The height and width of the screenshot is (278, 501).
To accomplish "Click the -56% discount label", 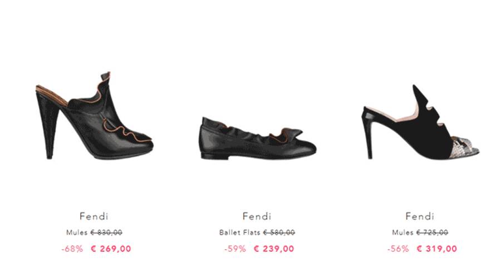I will [x=398, y=249].
